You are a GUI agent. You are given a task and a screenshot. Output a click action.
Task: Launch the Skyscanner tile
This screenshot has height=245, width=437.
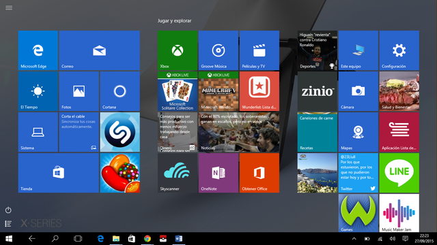click(x=178, y=173)
